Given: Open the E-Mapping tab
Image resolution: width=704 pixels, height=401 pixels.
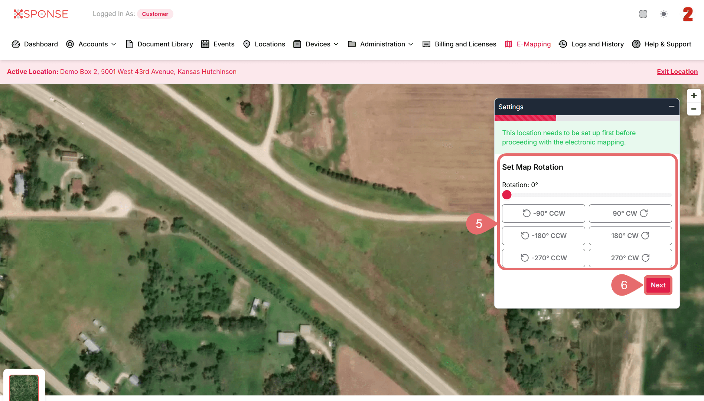Looking at the screenshot, I should [528, 44].
